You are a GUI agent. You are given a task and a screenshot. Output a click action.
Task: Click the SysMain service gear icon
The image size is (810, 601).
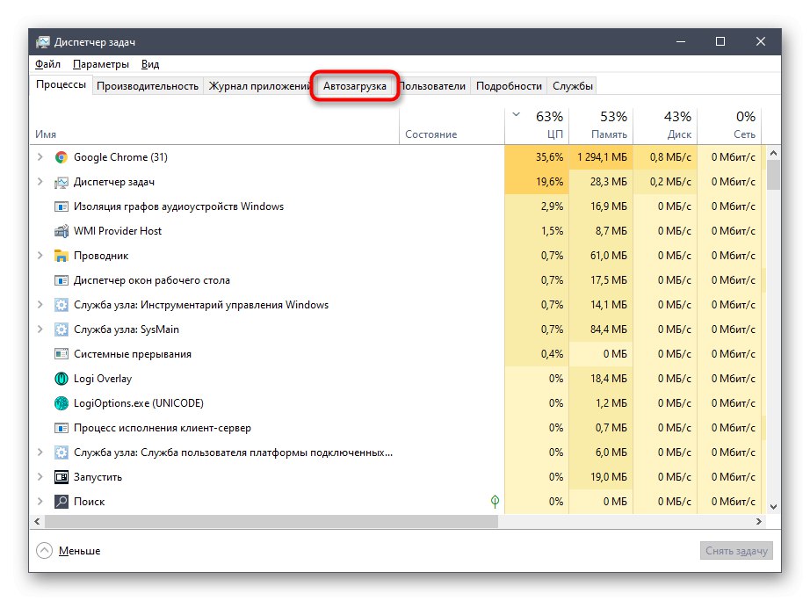coord(61,329)
